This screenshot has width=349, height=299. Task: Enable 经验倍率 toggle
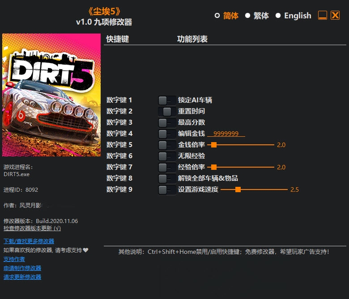[167, 168]
